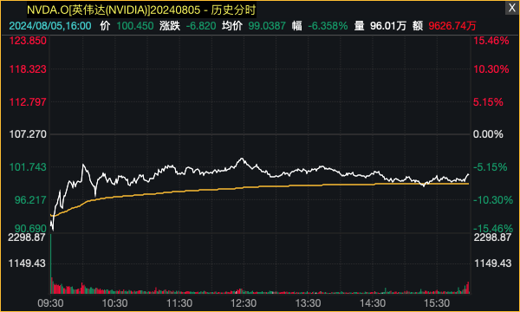
Task: Click the 9626.74万 turnover amount
Action: point(452,26)
